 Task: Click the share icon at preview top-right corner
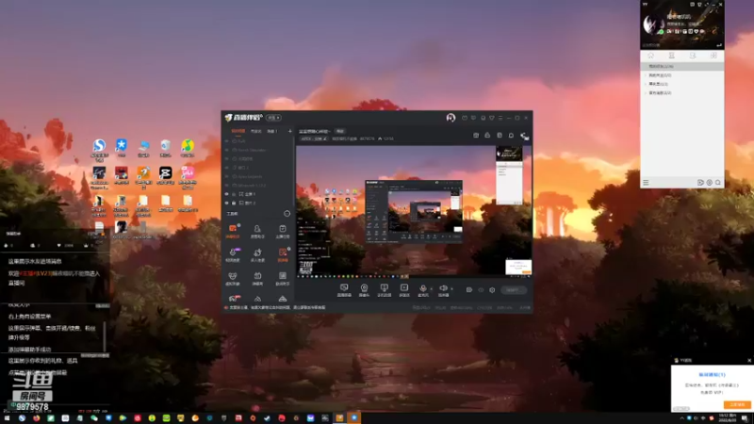pyautogui.click(x=524, y=136)
